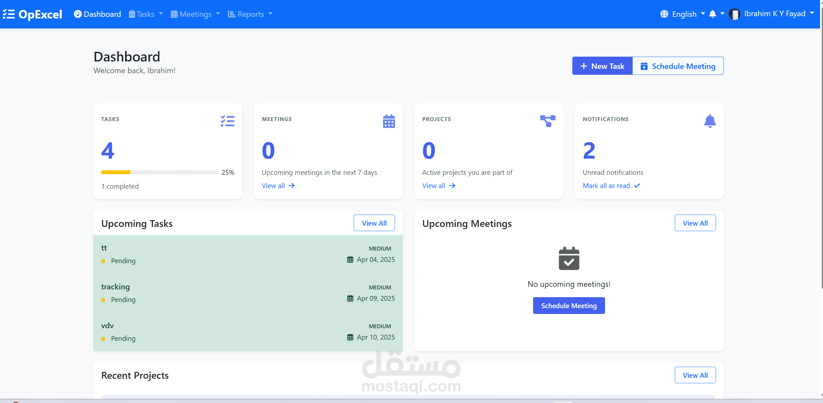The height and width of the screenshot is (403, 823).
Task: Expand the Tasks navigation dropdown
Action: click(x=146, y=14)
